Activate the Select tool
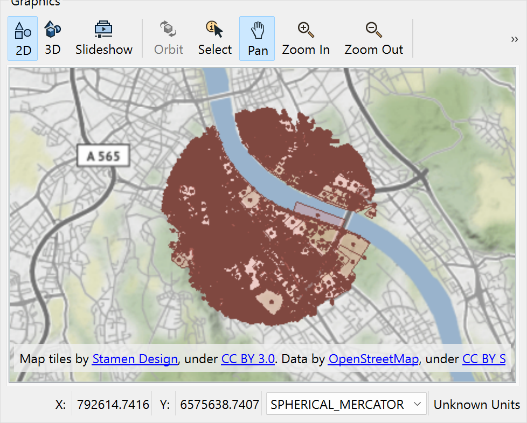527x423 pixels. [x=214, y=38]
